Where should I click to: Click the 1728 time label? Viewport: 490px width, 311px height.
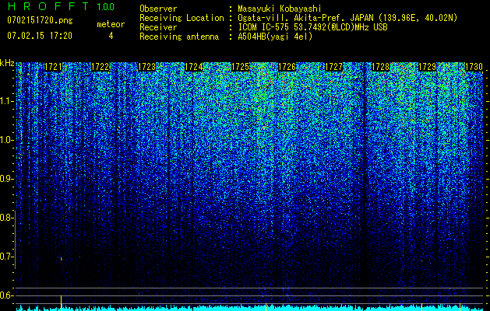(381, 67)
